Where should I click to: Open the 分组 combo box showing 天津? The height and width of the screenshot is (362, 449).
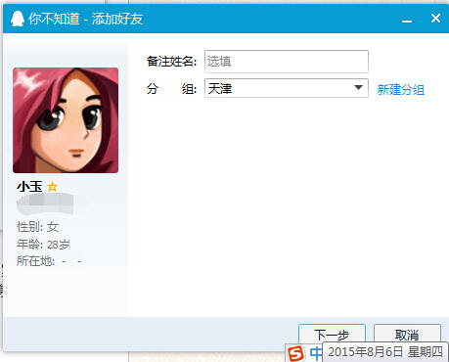(287, 88)
